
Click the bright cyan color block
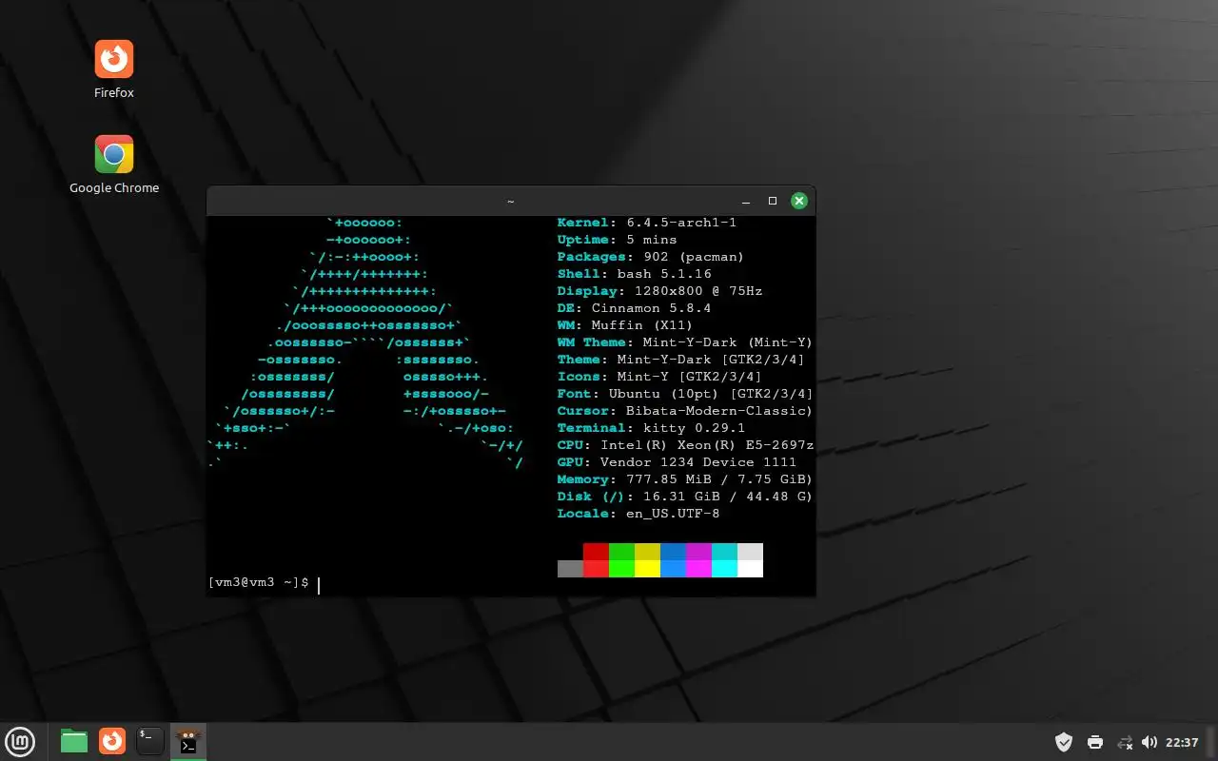[x=724, y=568]
